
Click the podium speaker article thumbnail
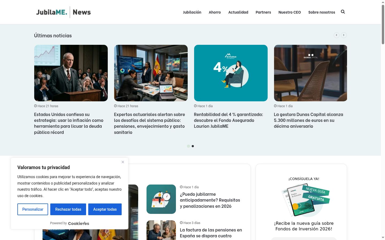click(x=71, y=73)
